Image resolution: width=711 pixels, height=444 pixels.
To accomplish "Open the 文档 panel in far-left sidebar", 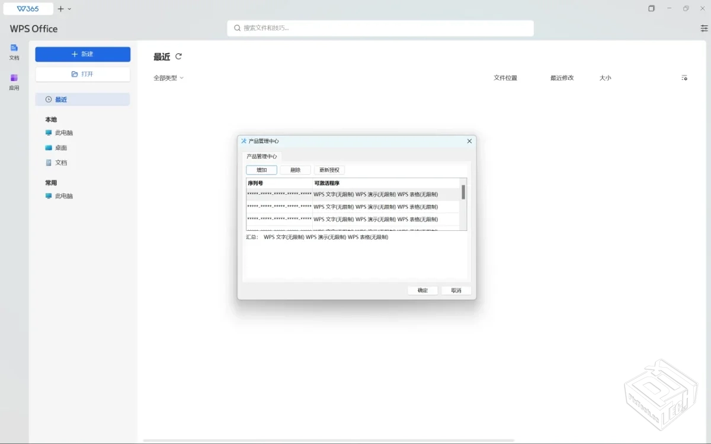I will [x=14, y=52].
